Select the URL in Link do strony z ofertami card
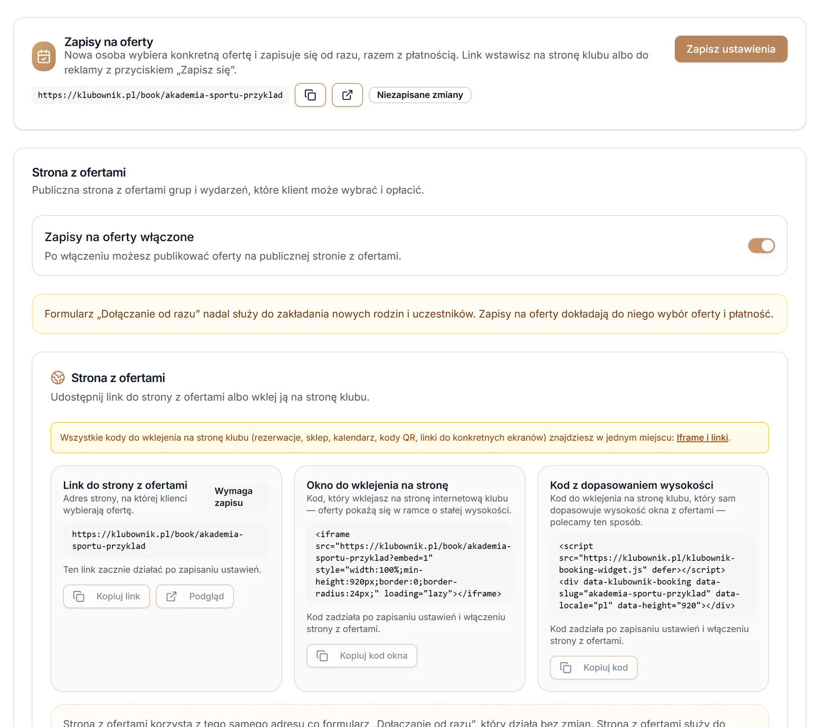Image resolution: width=824 pixels, height=727 pixels. point(166,540)
